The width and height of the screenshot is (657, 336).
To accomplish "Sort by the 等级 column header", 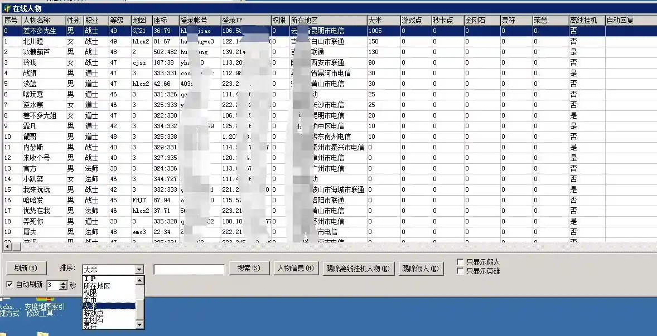I will (119, 20).
